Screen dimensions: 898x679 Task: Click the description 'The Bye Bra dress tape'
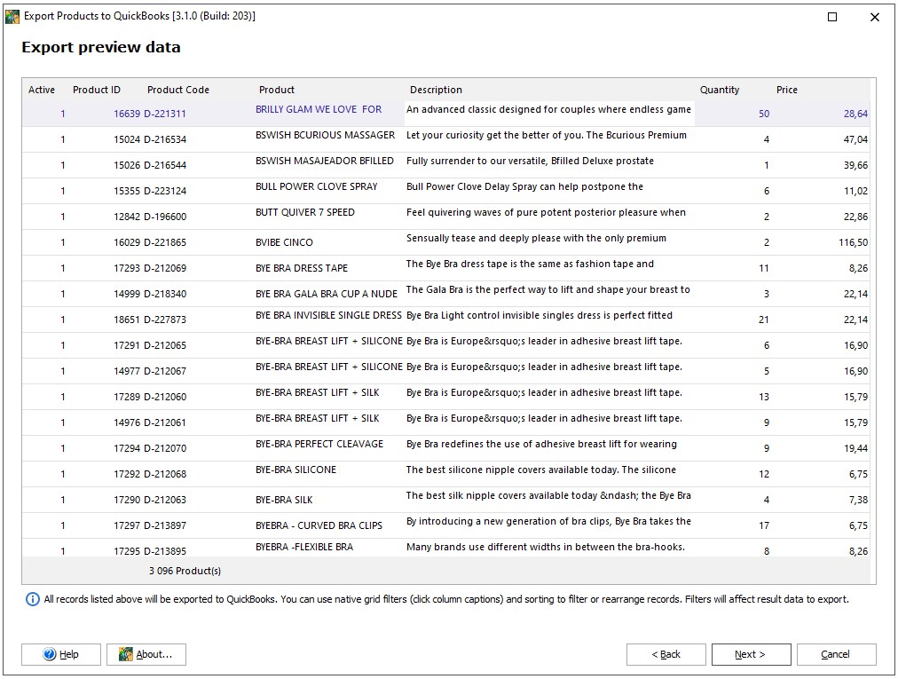pos(530,264)
